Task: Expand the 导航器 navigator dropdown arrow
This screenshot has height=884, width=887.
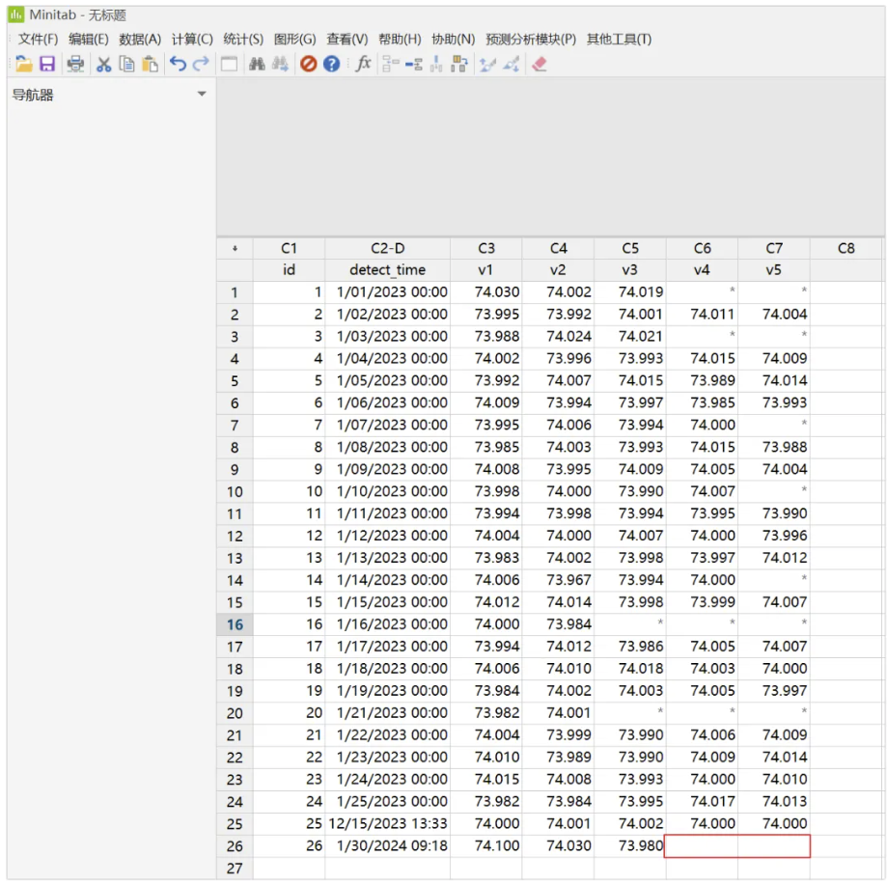Action: click(202, 95)
